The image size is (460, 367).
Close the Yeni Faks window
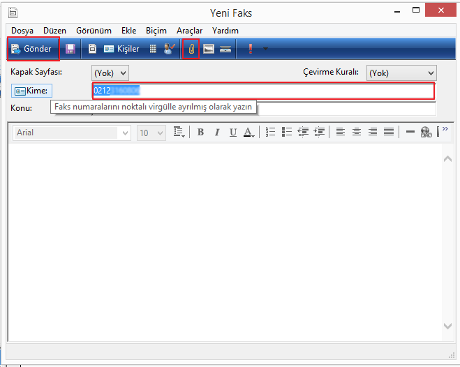click(x=440, y=10)
